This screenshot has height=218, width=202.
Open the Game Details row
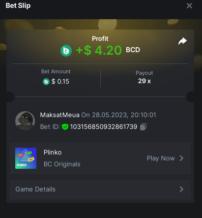point(100,189)
